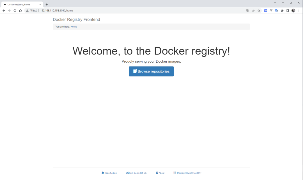Screen dimensions: 303x180
Task: Click the tab list dropdown arrow
Action: click(275, 3)
